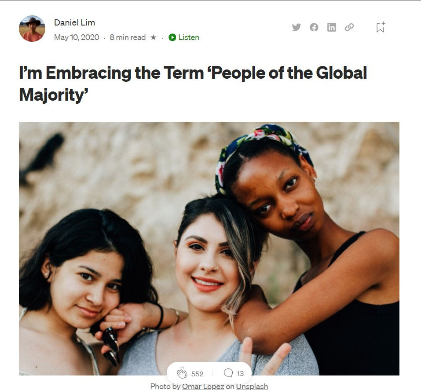This screenshot has height=390, width=421.
Task: Click the hero photo of three women
Action: point(209,248)
